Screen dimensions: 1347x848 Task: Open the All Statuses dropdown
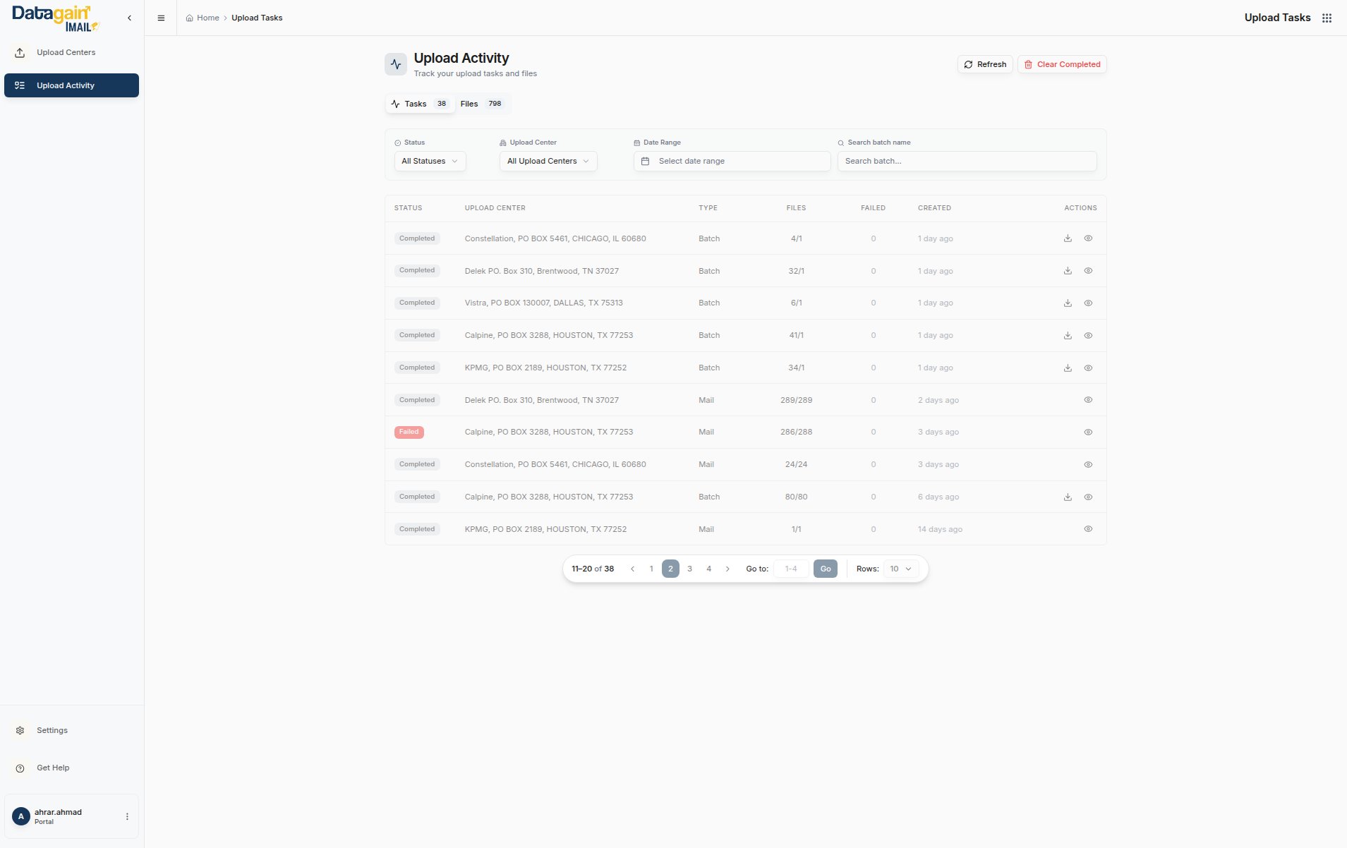[430, 162]
